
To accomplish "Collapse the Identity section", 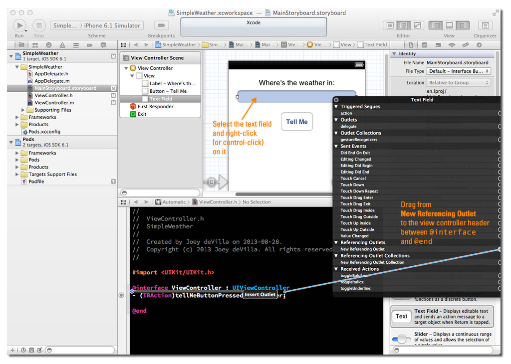I will 394,54.
